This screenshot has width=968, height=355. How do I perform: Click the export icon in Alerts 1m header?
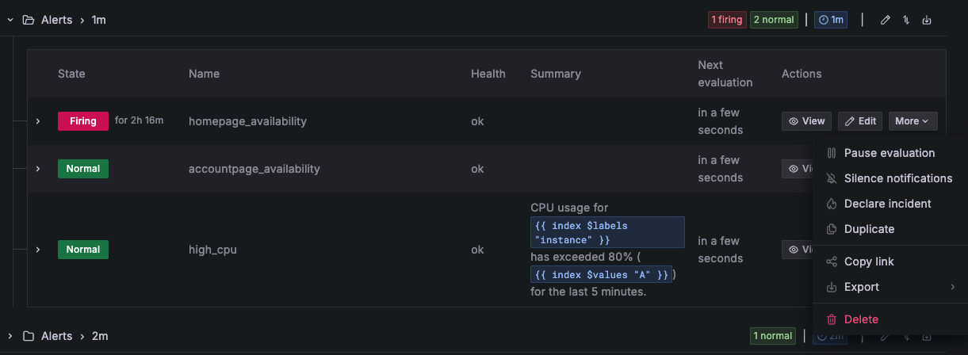pyautogui.click(x=927, y=20)
